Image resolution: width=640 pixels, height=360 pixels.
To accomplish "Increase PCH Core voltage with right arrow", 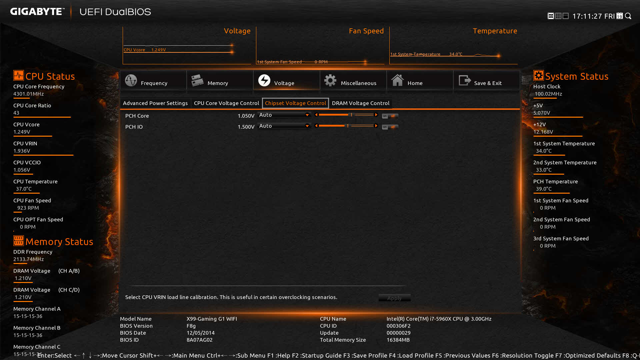I will (x=376, y=115).
